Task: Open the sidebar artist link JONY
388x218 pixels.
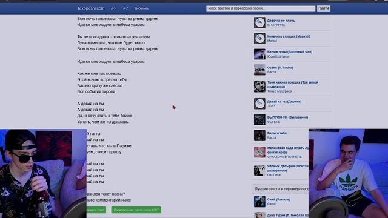Action: [272, 106]
